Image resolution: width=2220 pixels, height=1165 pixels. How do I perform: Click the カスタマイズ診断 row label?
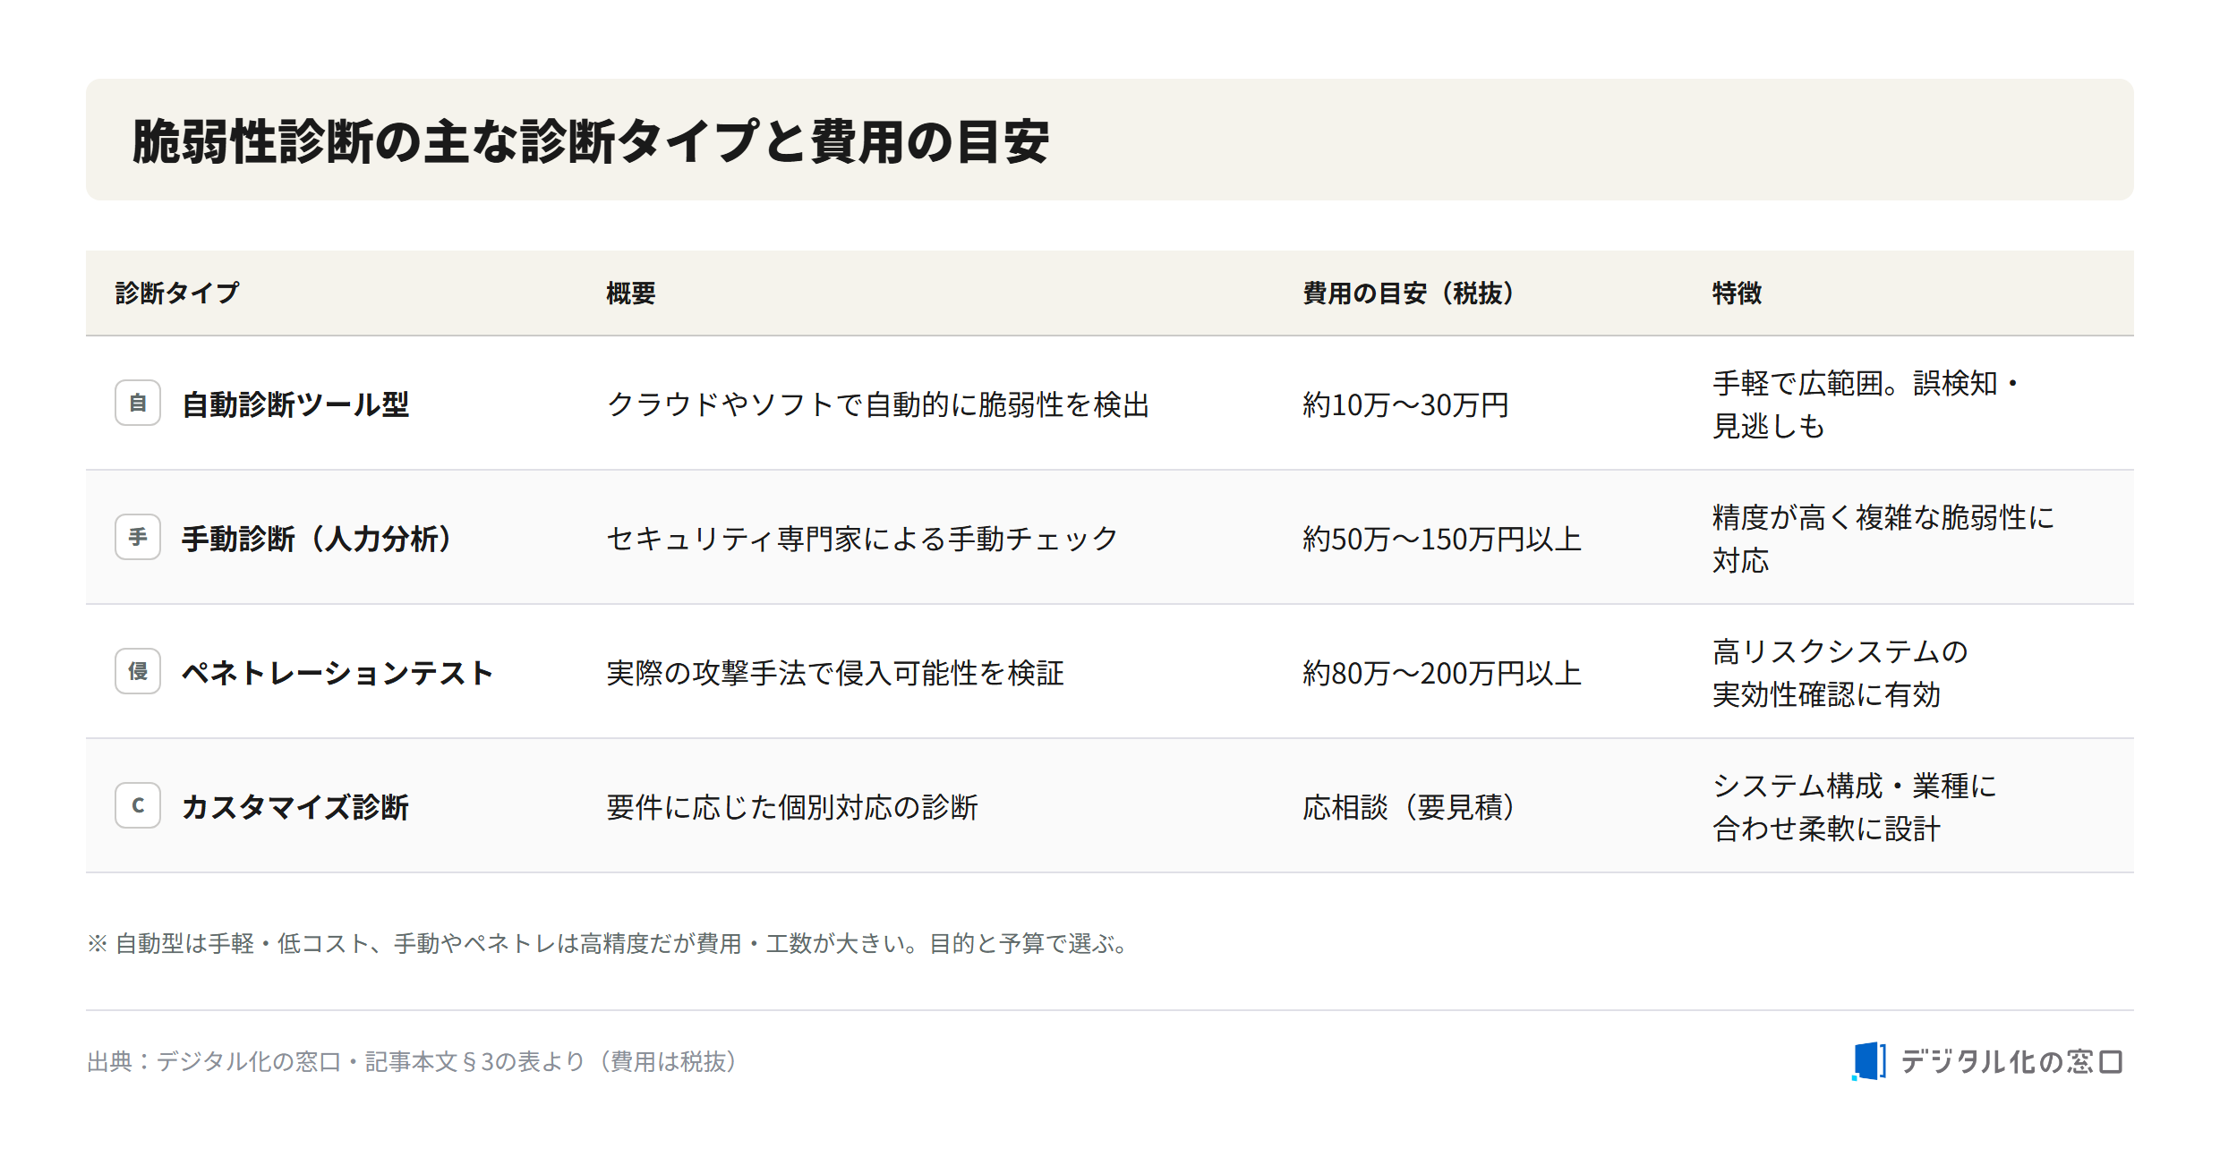click(x=295, y=807)
